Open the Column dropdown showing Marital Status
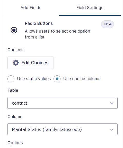Viewport: 123px width, 148px height. pos(63,129)
